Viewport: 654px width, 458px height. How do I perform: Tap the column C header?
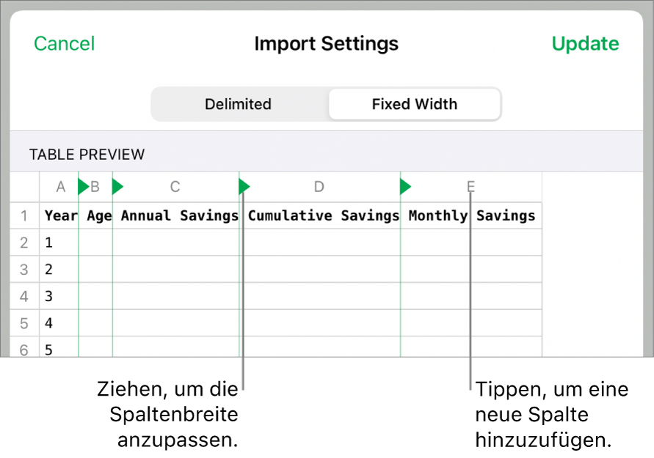(x=175, y=187)
